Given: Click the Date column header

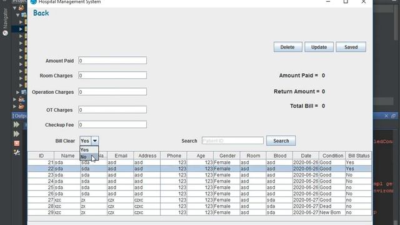Looking at the screenshot, I should (x=306, y=156).
